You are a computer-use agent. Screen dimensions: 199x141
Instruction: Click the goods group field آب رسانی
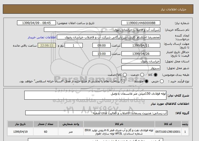(x=96, y=113)
